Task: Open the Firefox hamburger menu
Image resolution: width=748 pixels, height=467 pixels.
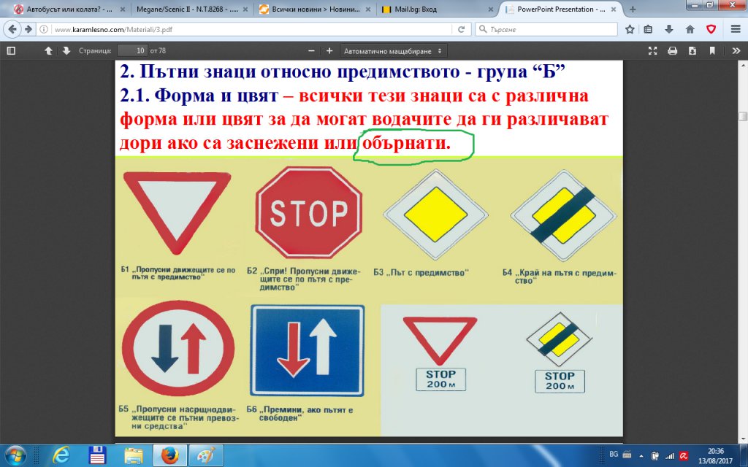Action: click(736, 29)
